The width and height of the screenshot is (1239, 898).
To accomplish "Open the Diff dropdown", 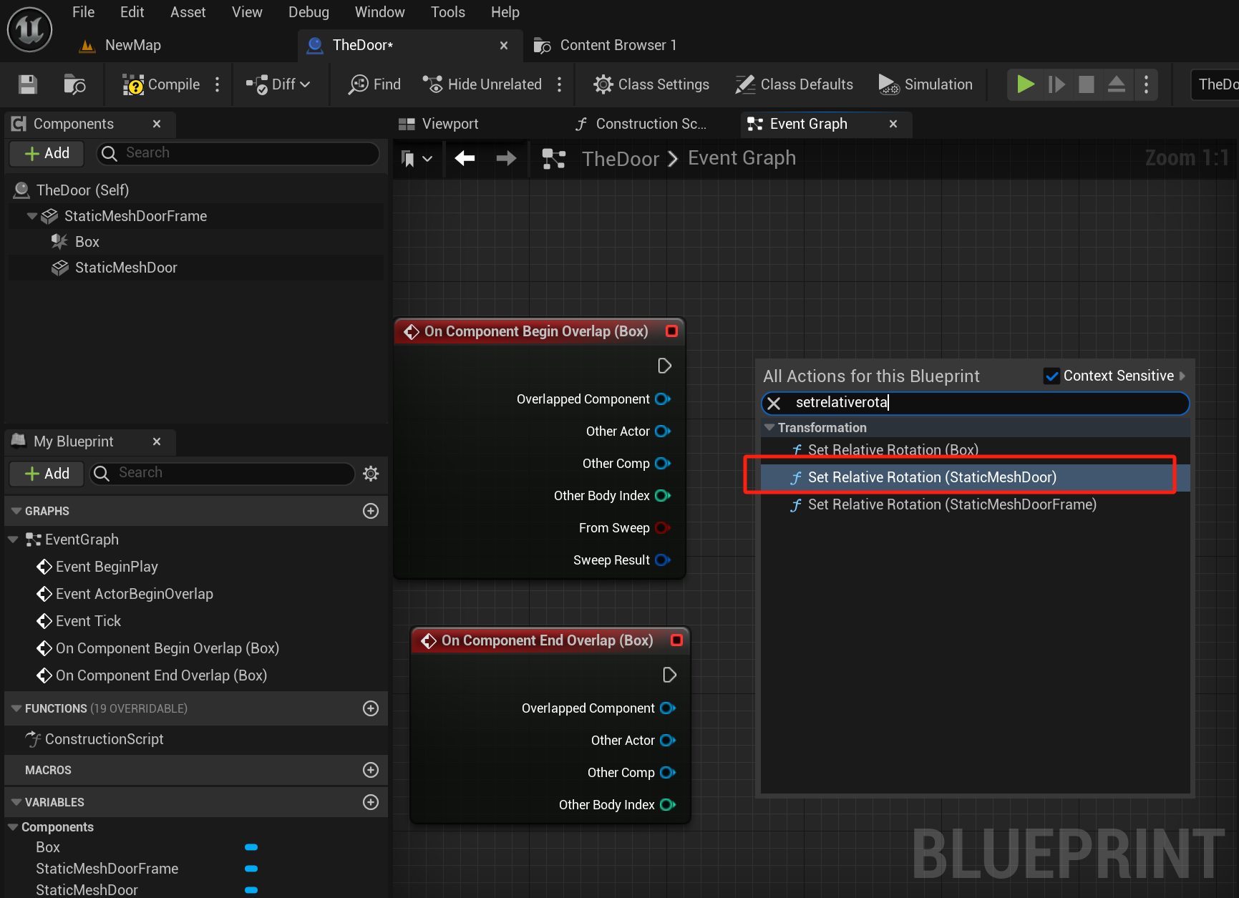I will [278, 84].
